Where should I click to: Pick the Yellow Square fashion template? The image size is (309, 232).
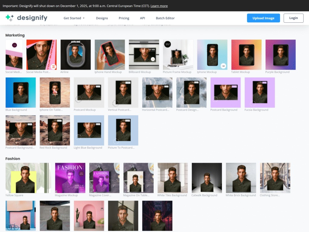(28, 178)
